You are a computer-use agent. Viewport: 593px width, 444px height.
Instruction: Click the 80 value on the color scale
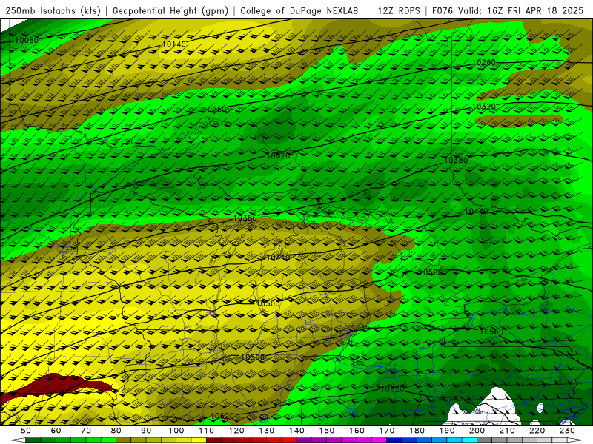pos(116,431)
